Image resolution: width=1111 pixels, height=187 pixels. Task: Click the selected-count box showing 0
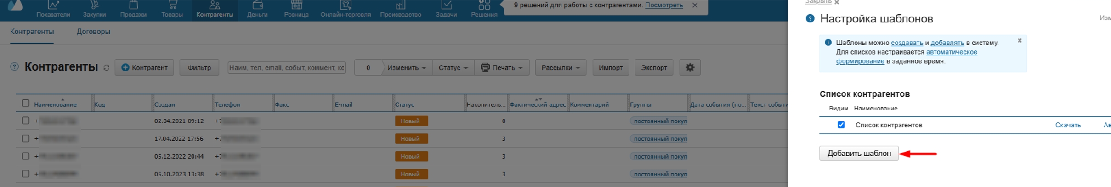(x=368, y=67)
